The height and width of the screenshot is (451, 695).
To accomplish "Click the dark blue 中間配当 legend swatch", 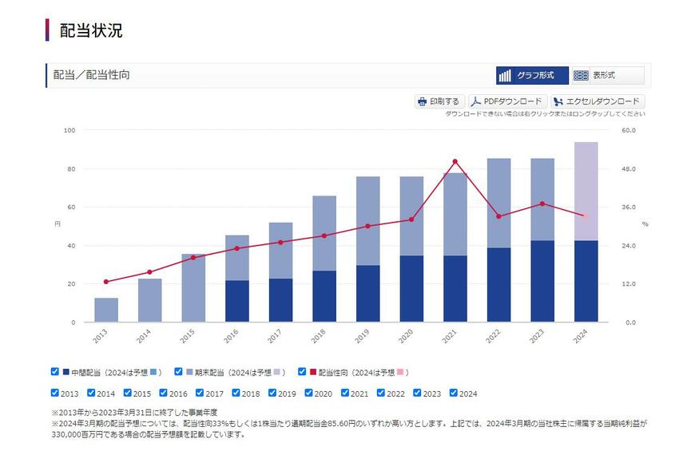I will [x=66, y=372].
